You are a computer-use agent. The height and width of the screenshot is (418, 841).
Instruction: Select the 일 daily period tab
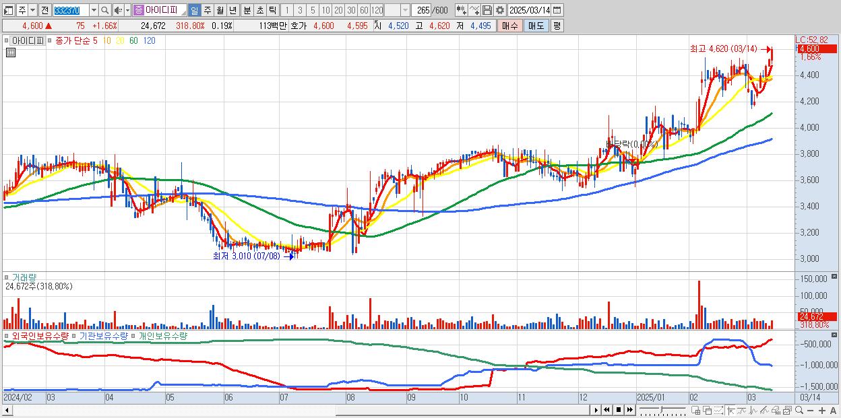[x=194, y=10]
